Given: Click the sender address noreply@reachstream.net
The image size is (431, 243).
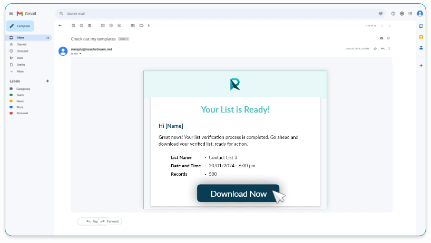Looking at the screenshot, I should [x=92, y=49].
